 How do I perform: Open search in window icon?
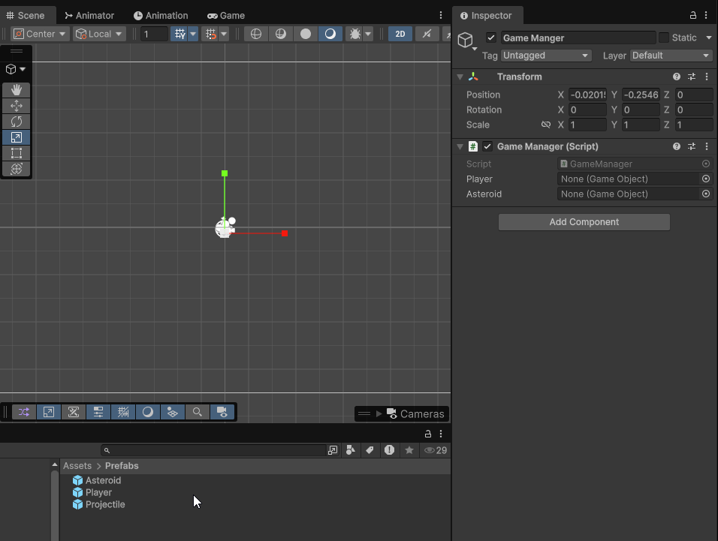[333, 450]
